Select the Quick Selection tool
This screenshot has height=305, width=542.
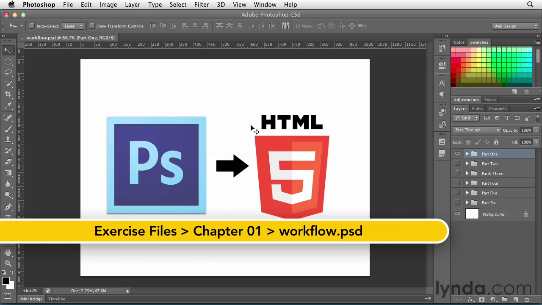pos(8,83)
